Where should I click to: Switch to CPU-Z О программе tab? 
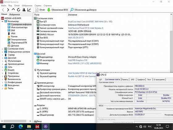click(159, 80)
